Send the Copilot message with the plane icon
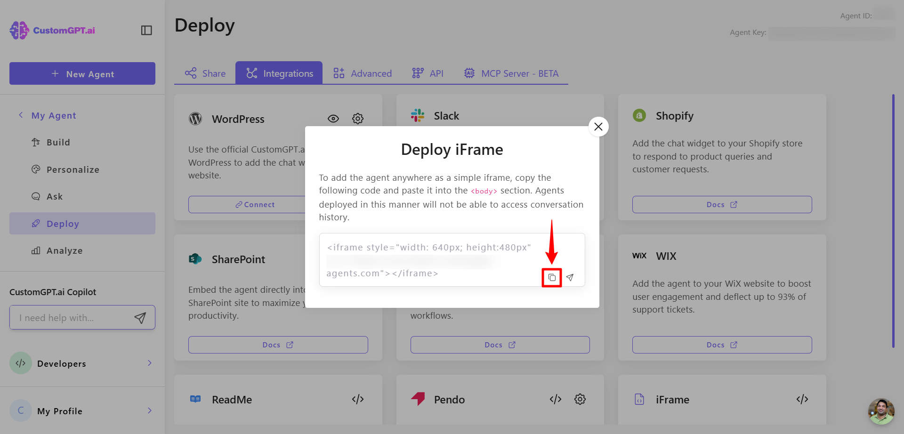 pyautogui.click(x=140, y=318)
